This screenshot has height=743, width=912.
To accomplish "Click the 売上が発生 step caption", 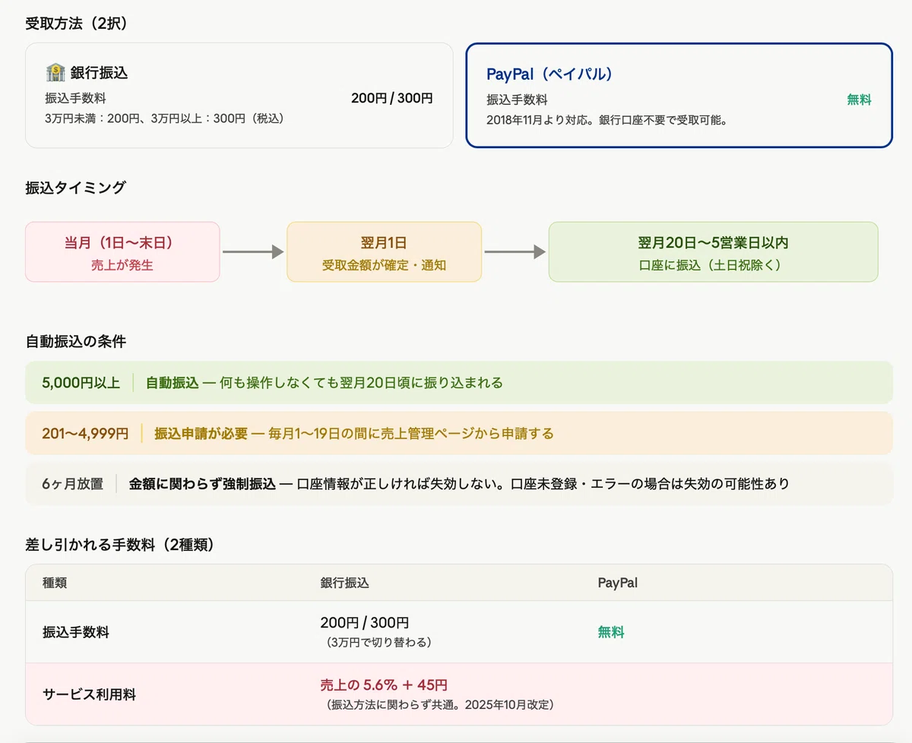I will point(122,266).
